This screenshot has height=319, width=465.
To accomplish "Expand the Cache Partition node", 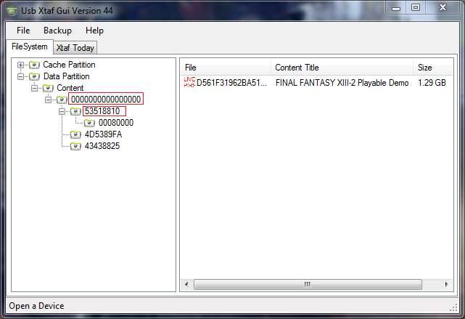I will 21,65.
